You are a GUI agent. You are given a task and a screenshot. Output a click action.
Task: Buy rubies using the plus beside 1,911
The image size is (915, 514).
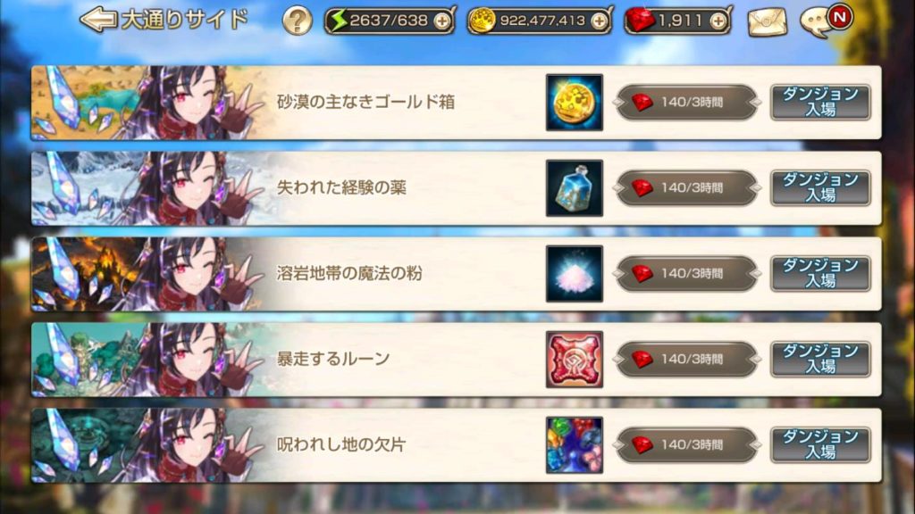click(718, 21)
